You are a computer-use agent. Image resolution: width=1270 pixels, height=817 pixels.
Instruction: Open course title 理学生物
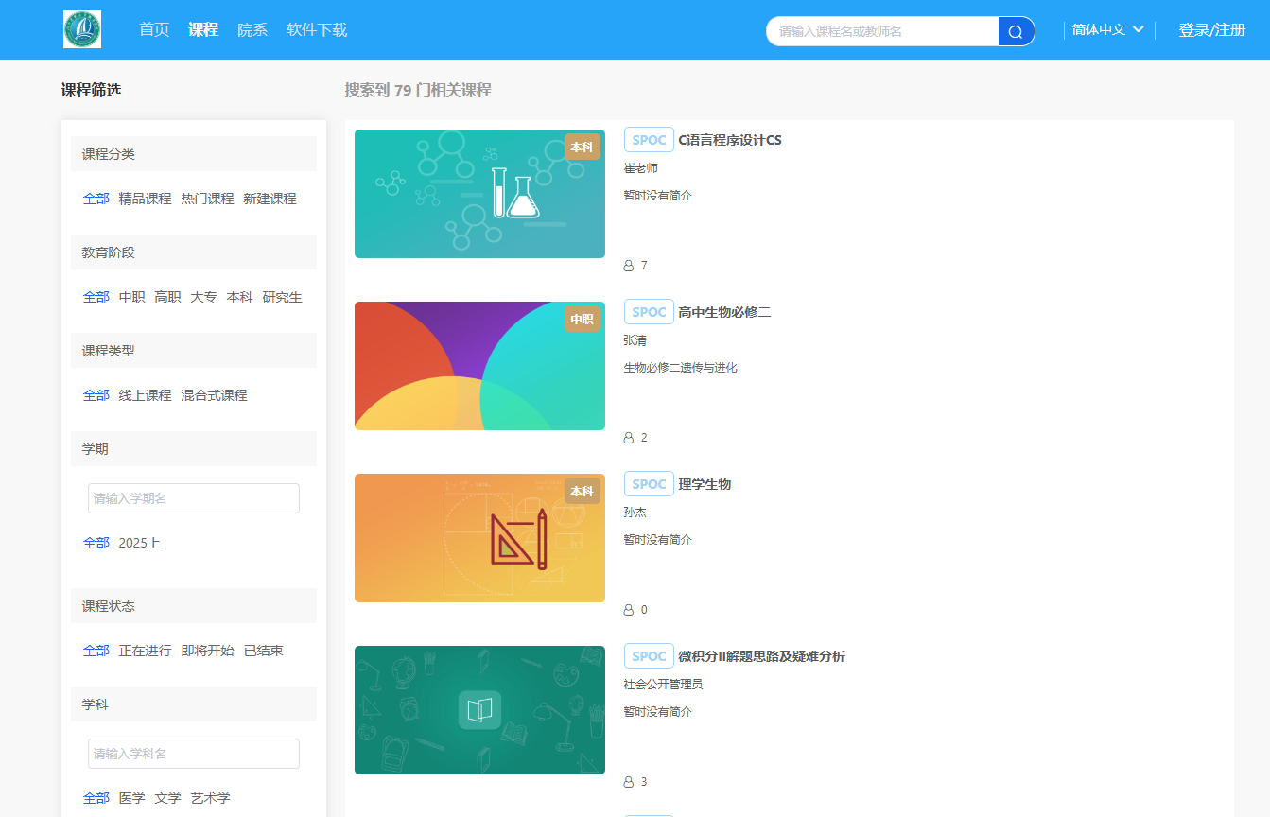(x=705, y=484)
